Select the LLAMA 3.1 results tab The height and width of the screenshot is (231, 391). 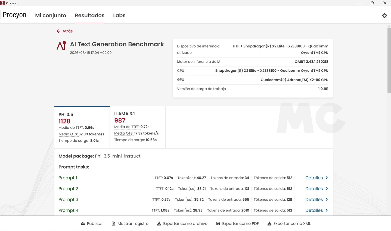[138, 127]
